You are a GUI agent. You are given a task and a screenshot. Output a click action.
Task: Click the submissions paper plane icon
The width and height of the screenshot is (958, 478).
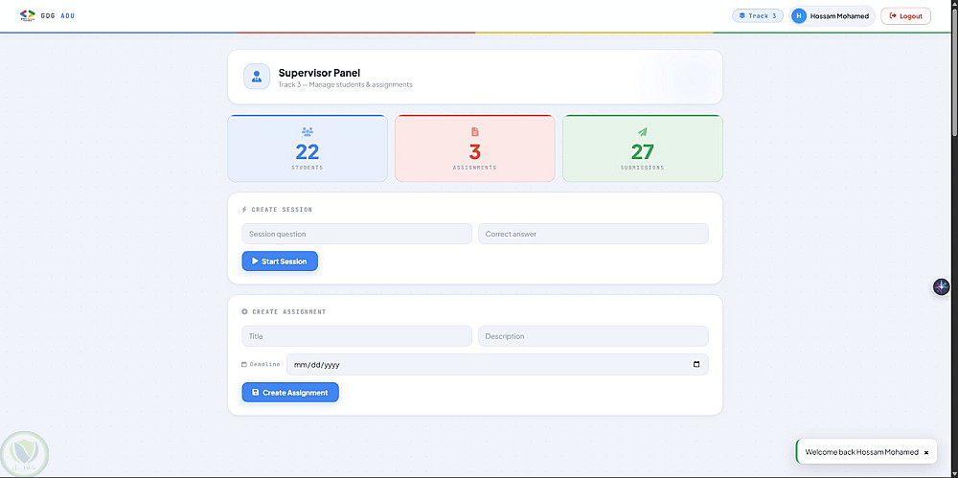tap(642, 131)
